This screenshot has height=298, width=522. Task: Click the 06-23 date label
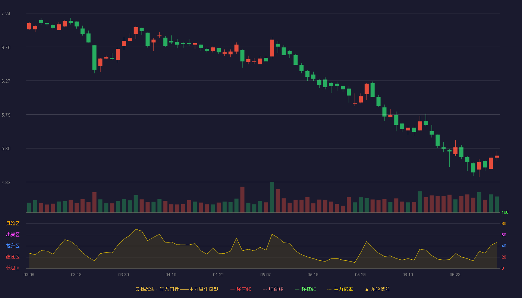click(455, 275)
